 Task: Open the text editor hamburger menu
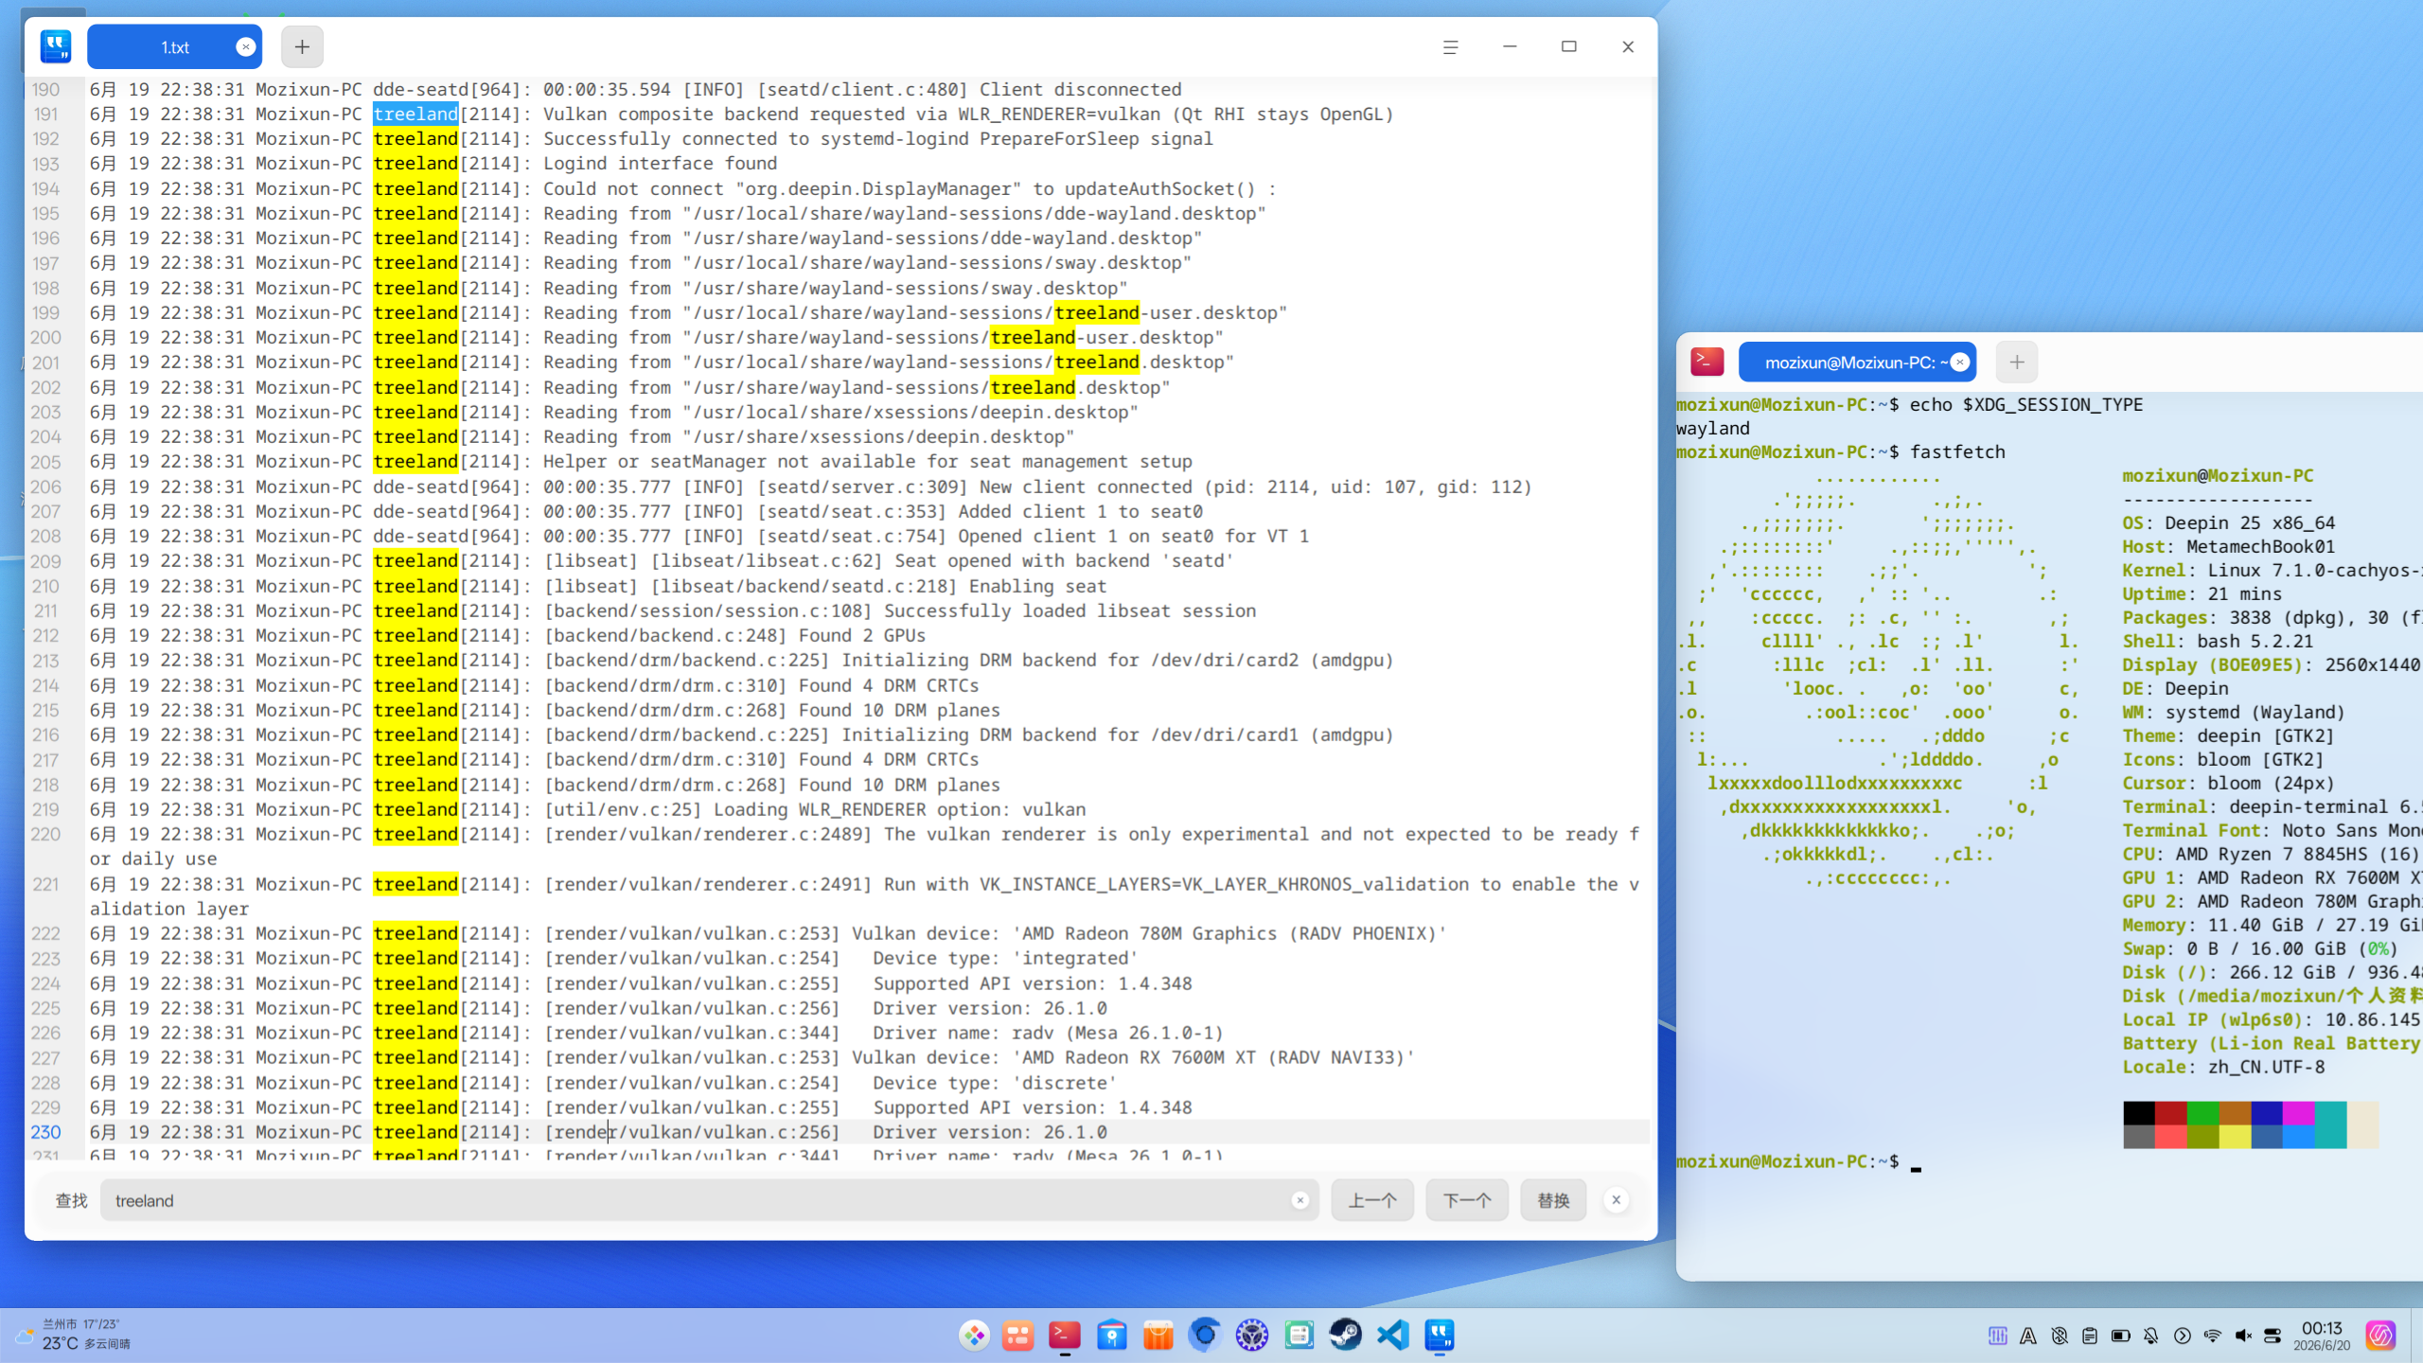pos(1450,46)
